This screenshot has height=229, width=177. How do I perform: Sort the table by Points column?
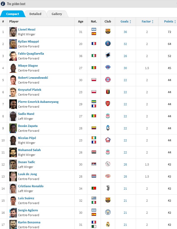tap(170, 21)
